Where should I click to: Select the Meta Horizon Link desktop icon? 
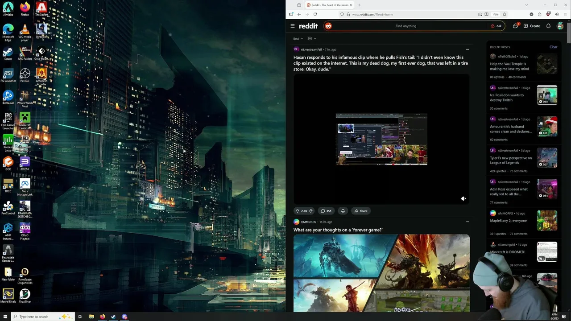25,187
